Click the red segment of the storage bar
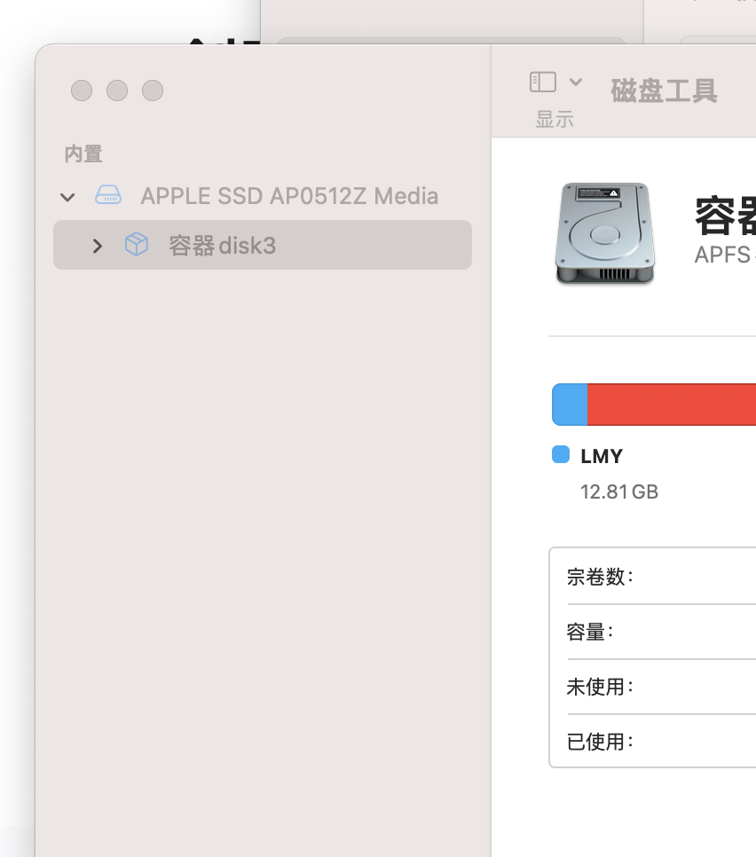Image resolution: width=756 pixels, height=857 pixels. point(674,405)
